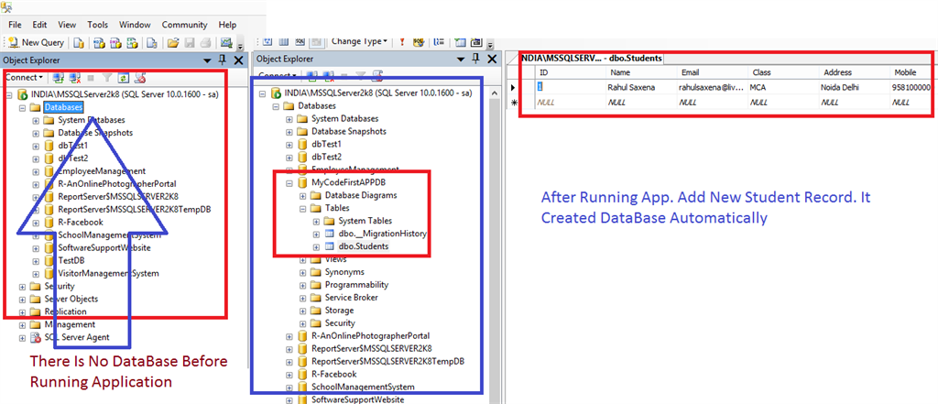
Task: Click the Filter funnel icon in left Object Explorer
Action: tap(106, 77)
